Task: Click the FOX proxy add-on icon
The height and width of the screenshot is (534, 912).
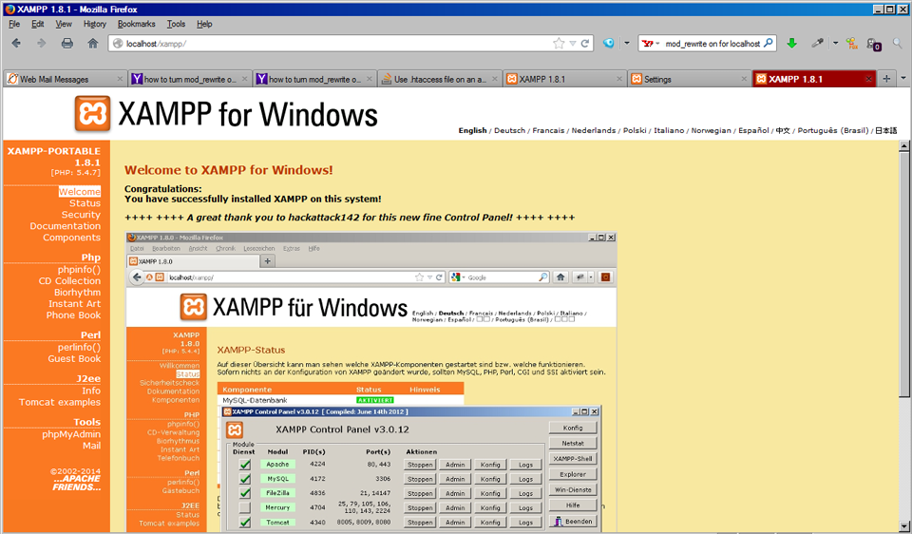Action: point(851,43)
